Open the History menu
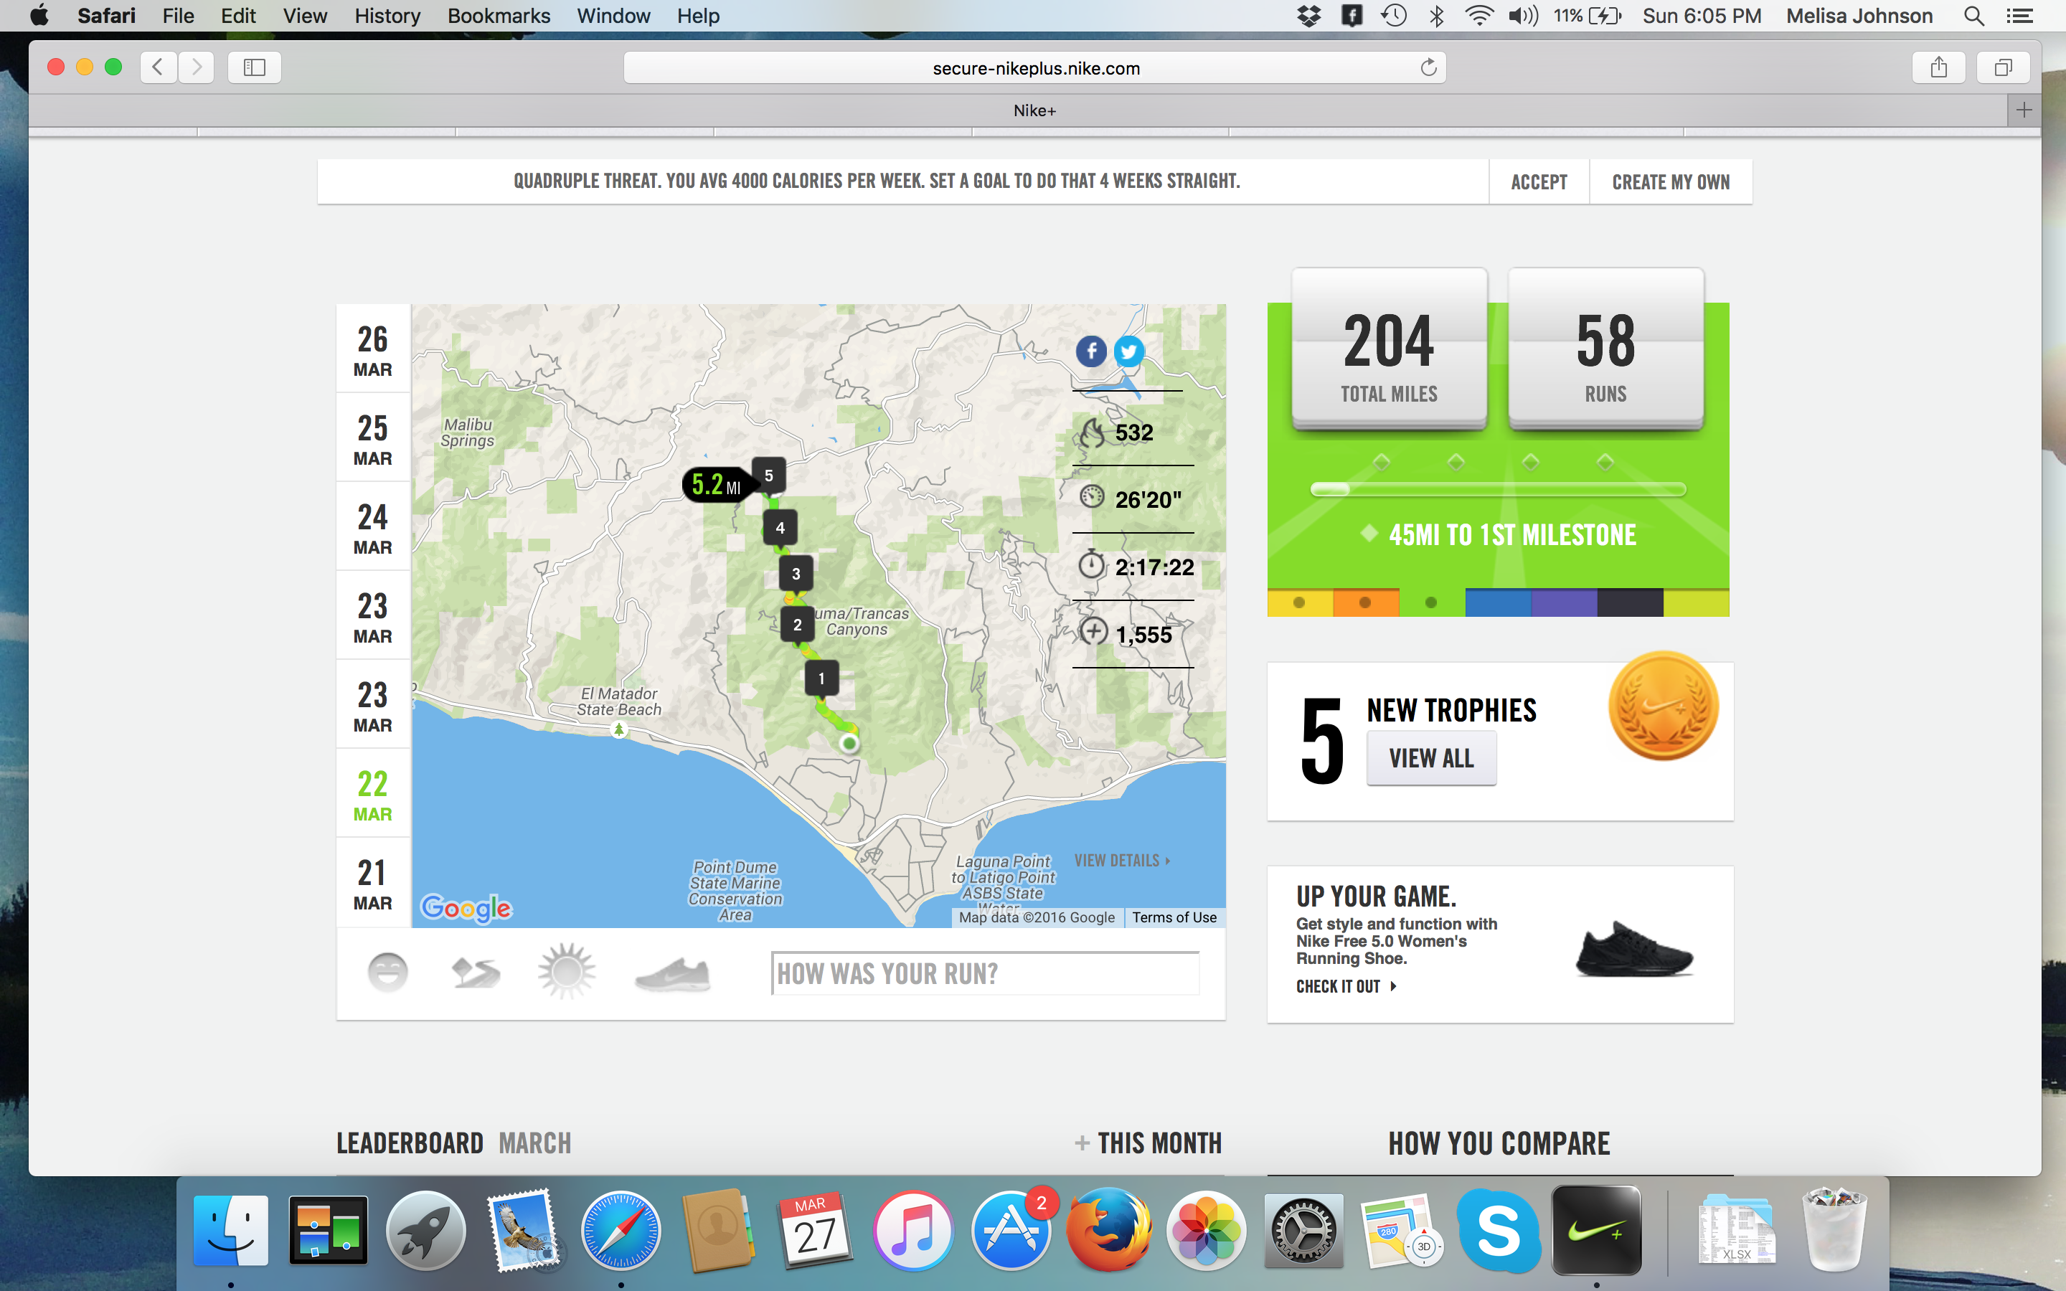The width and height of the screenshot is (2066, 1291). click(x=387, y=15)
